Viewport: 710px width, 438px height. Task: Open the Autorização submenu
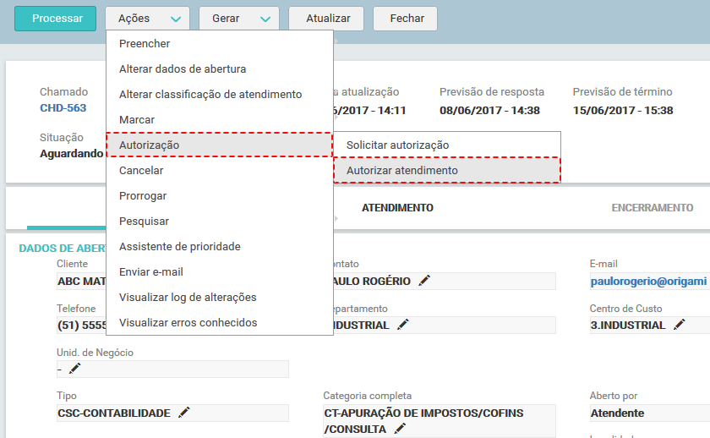(220, 145)
